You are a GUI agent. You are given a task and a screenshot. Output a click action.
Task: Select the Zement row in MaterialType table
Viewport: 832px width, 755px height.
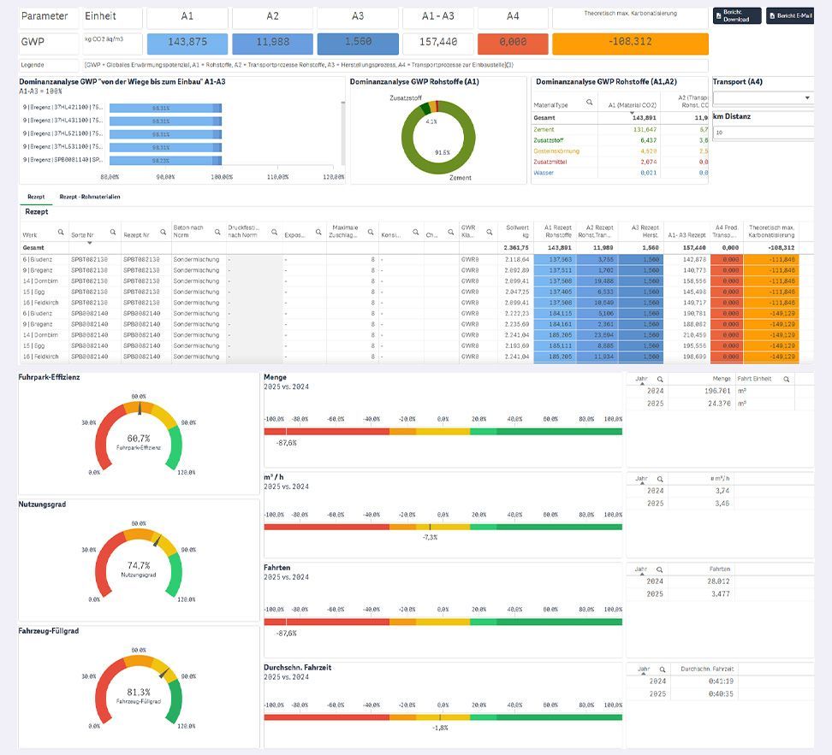(x=620, y=129)
